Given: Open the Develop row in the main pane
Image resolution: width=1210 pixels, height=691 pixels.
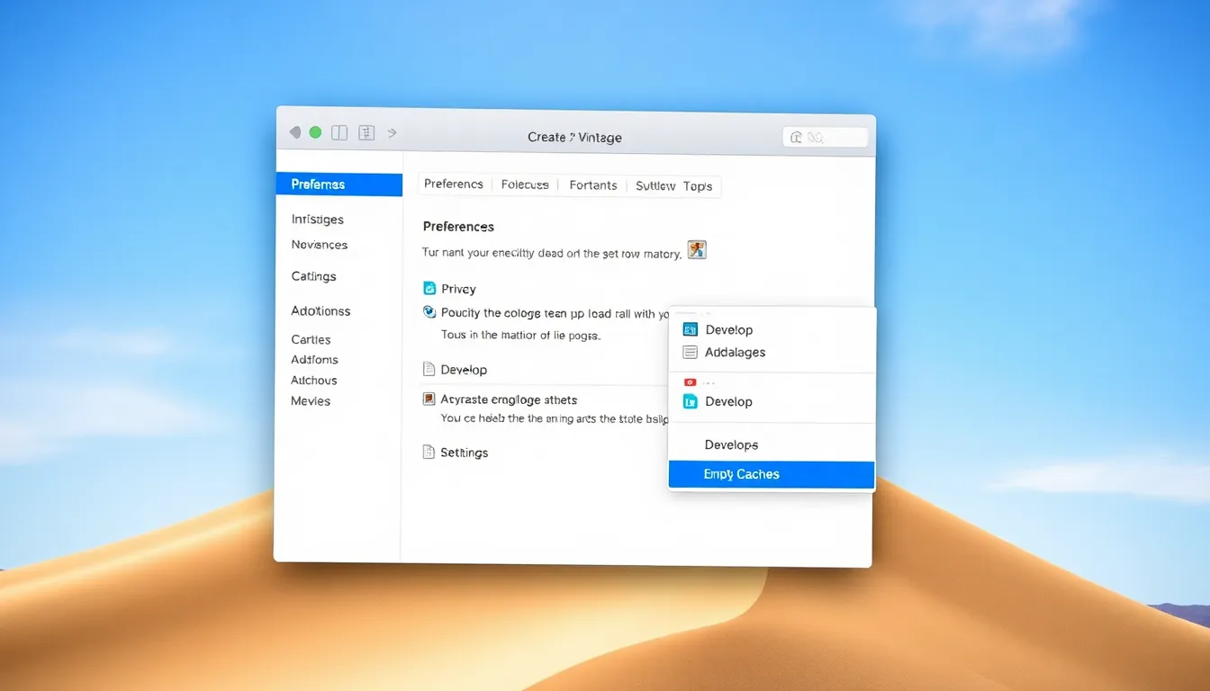Looking at the screenshot, I should (464, 370).
